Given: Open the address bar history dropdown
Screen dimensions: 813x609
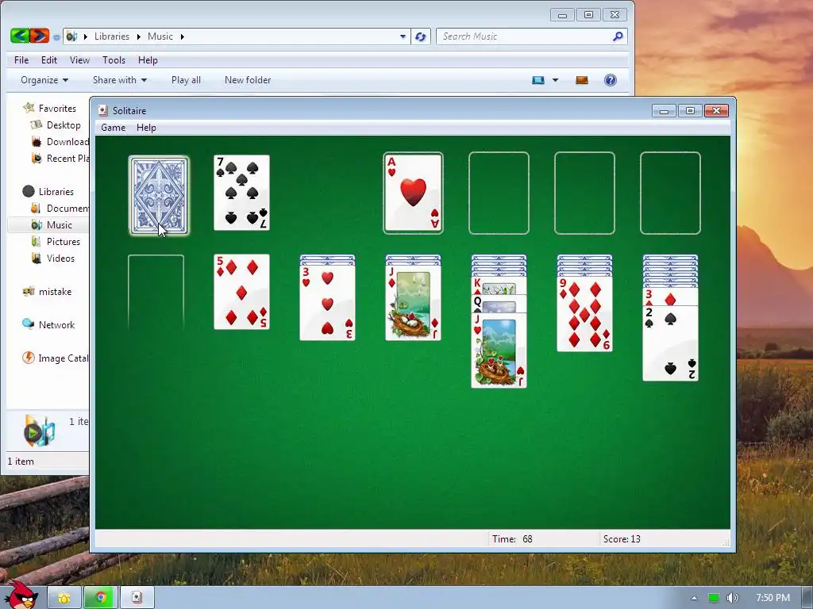Looking at the screenshot, I should tap(403, 36).
